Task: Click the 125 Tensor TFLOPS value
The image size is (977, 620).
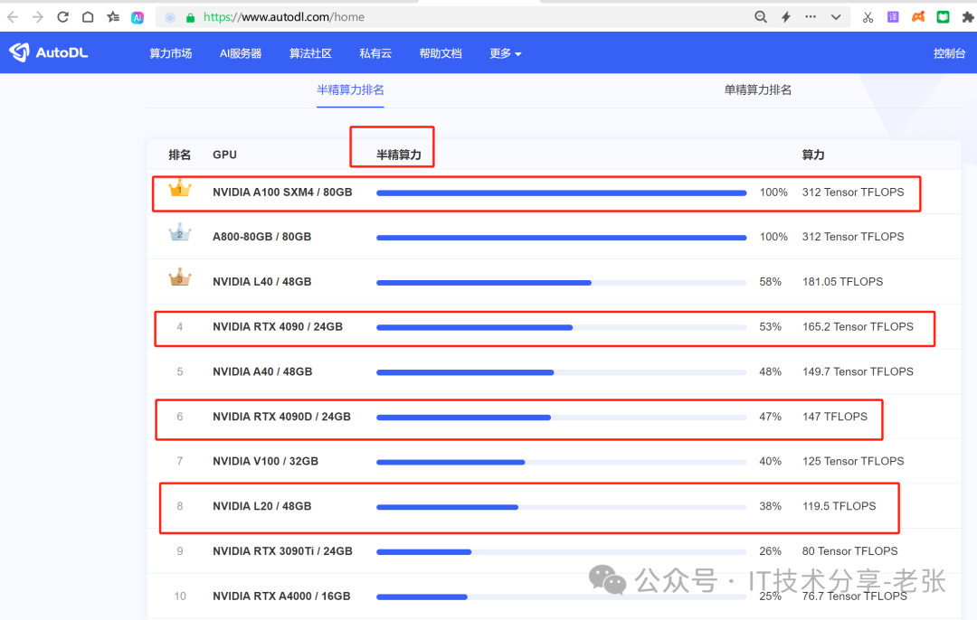Action: tap(853, 461)
